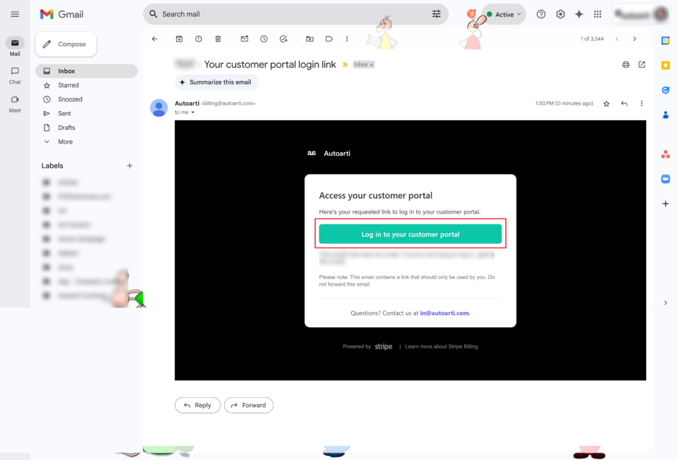
Task: Add this email to Tasks
Action: coord(283,39)
